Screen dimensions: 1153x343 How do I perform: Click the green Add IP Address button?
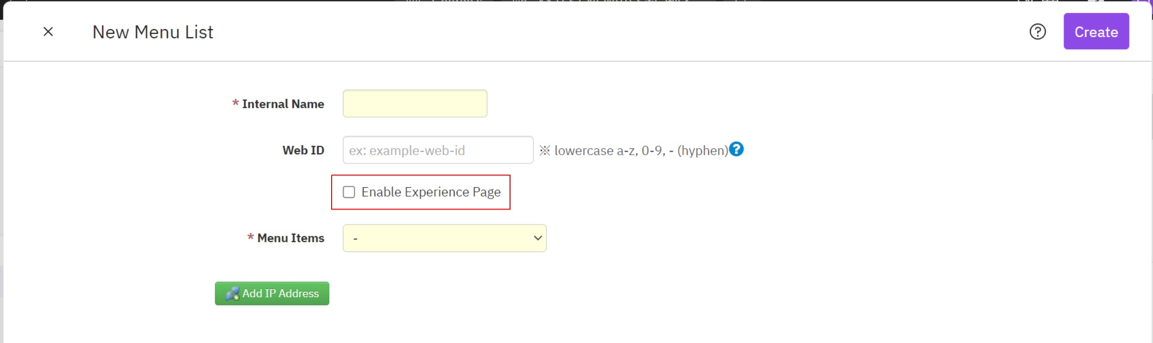272,293
